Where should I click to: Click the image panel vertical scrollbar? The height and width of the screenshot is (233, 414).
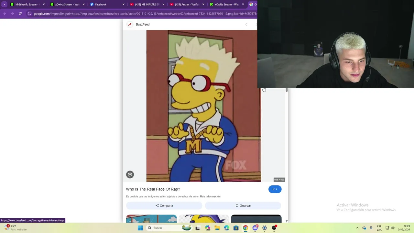[287, 90]
